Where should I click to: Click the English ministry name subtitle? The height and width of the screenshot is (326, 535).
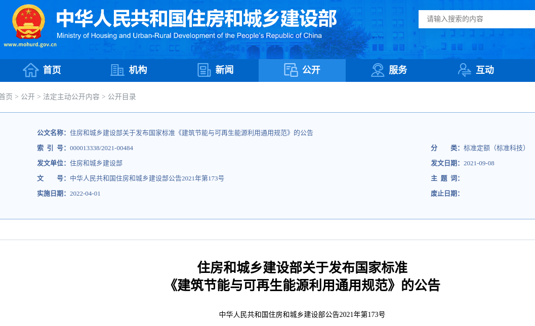click(189, 35)
